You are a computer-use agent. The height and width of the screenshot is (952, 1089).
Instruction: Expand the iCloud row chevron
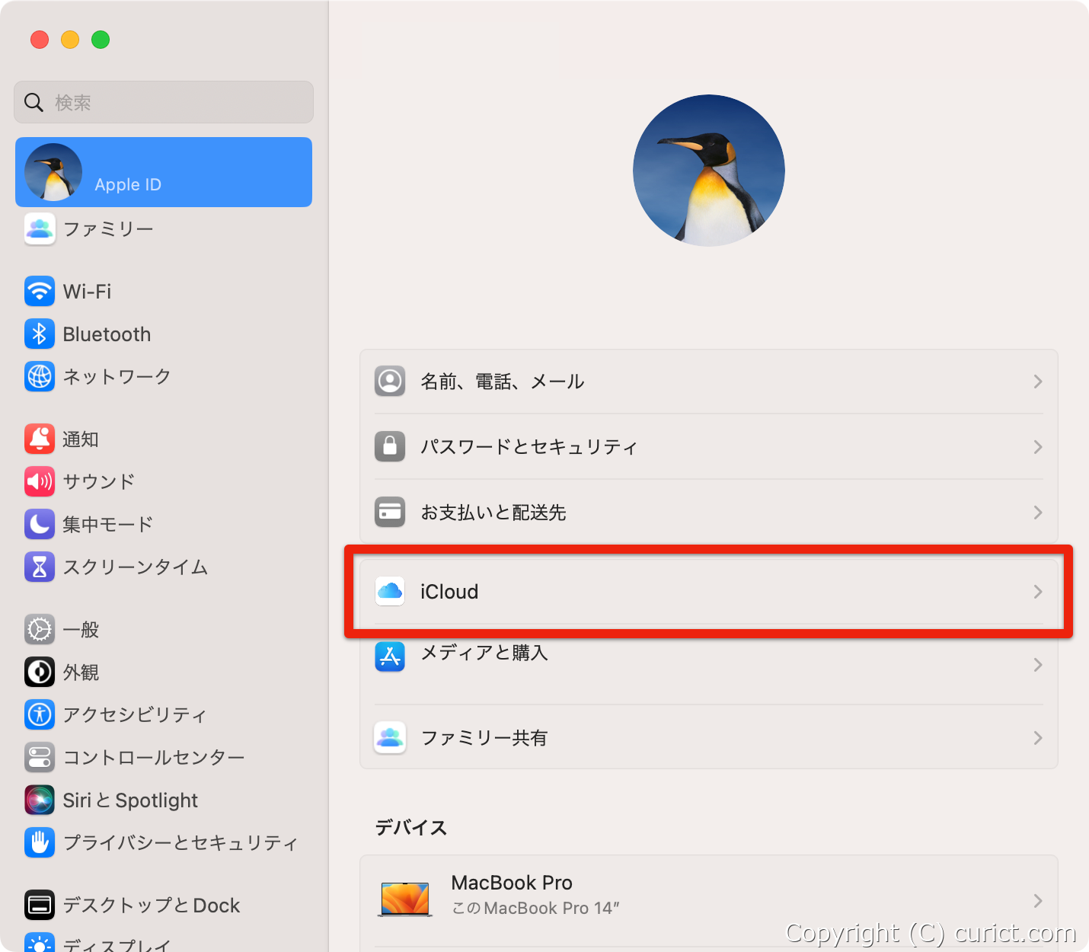coord(1038,592)
